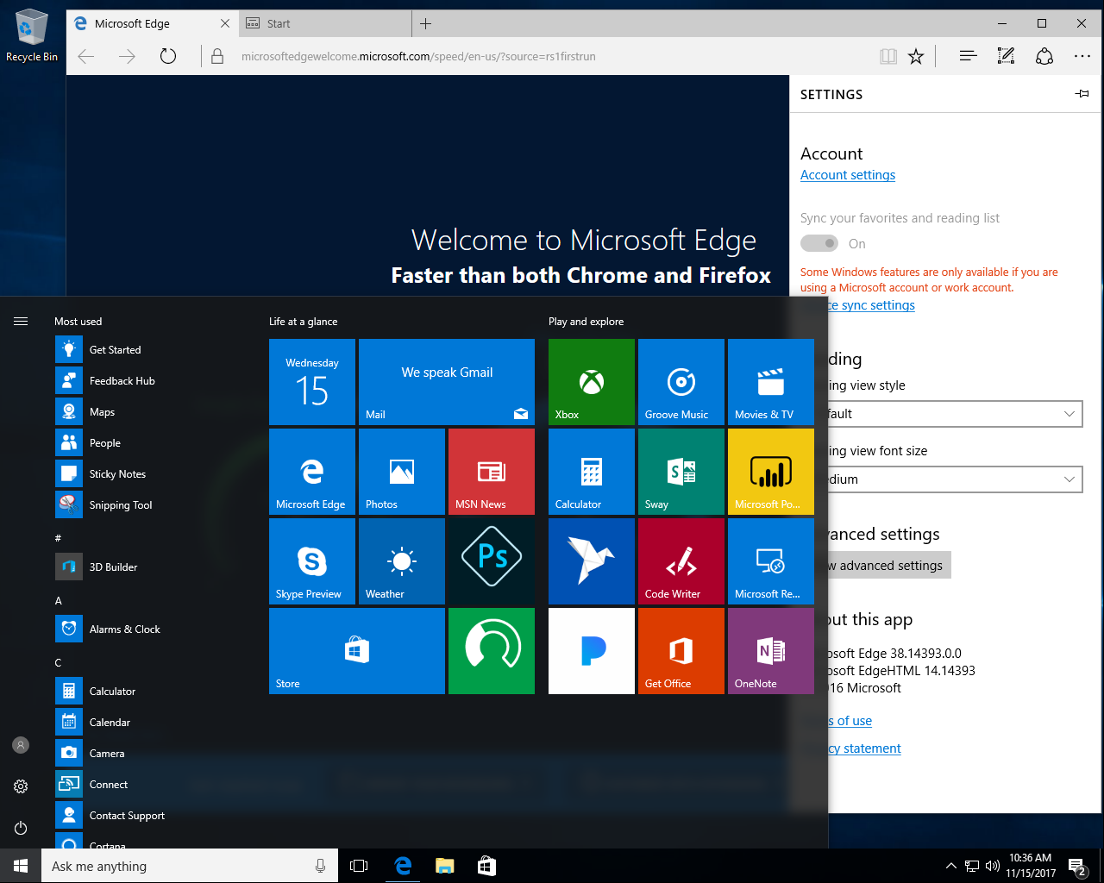Open a new Edge tab
This screenshot has width=1104, height=883.
point(425,23)
